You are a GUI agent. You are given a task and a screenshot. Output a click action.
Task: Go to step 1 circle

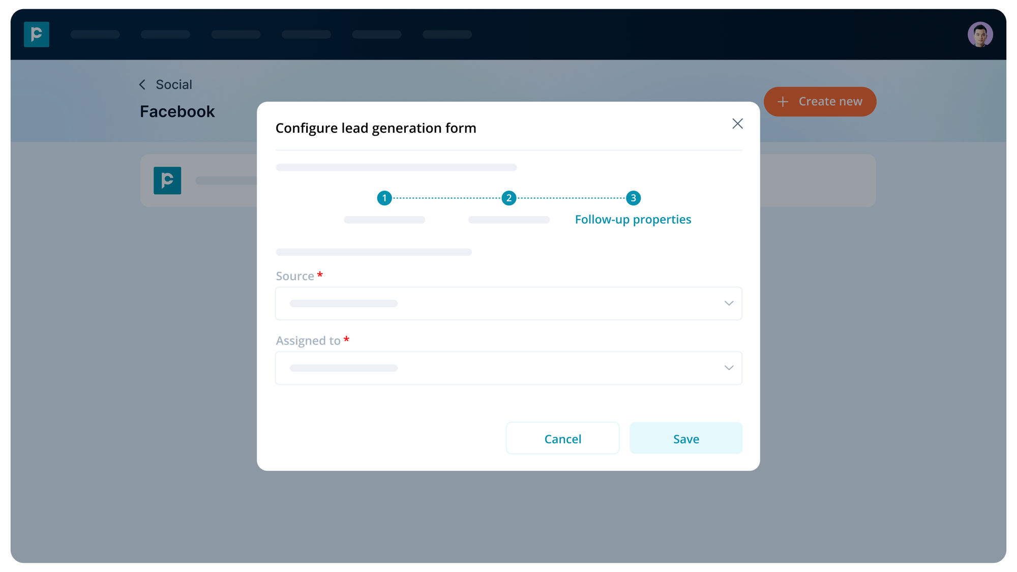[x=384, y=198]
